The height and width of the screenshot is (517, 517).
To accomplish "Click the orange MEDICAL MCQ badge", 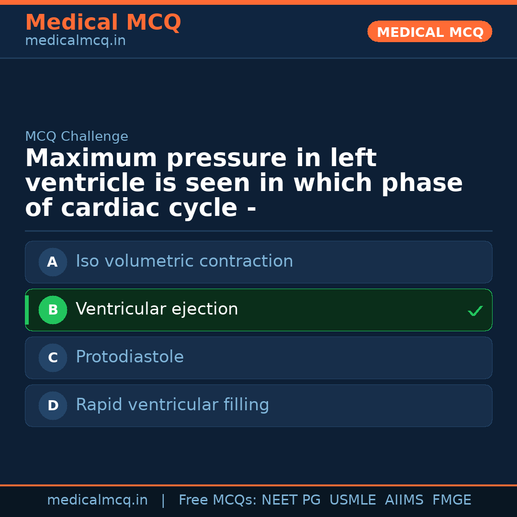I will click(429, 32).
